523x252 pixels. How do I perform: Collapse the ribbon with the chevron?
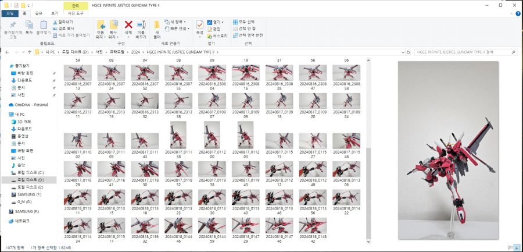(513, 13)
